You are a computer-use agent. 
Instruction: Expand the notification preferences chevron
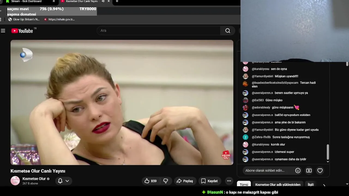tap(67, 181)
